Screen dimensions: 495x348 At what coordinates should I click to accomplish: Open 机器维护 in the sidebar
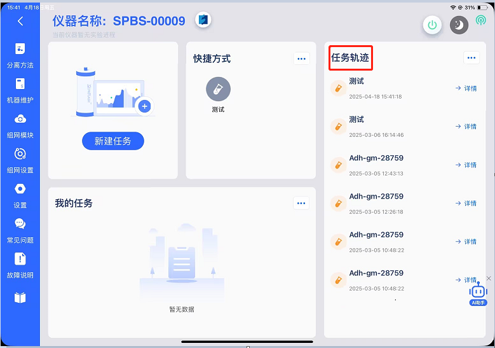click(20, 90)
